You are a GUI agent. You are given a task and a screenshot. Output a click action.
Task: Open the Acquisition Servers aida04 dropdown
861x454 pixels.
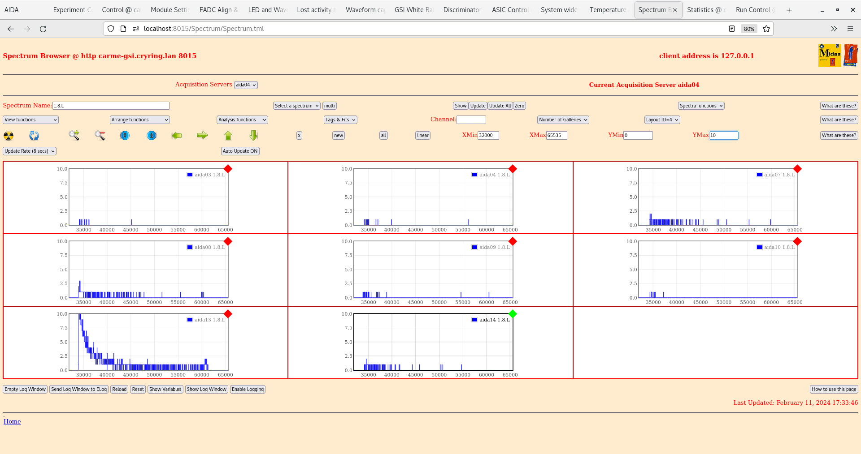click(x=246, y=85)
